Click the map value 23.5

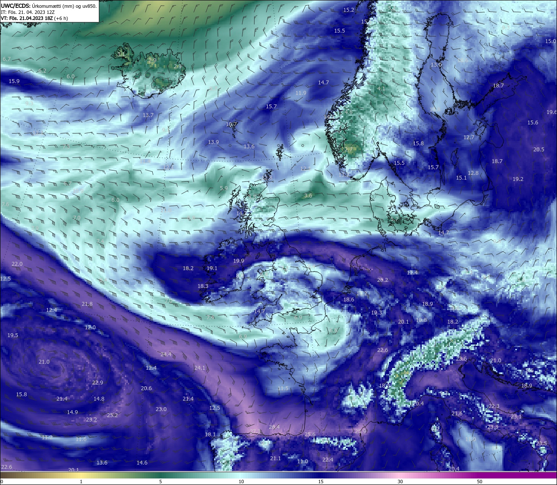click(541, 443)
